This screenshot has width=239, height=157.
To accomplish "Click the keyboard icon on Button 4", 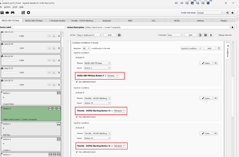I will click(59, 139).
